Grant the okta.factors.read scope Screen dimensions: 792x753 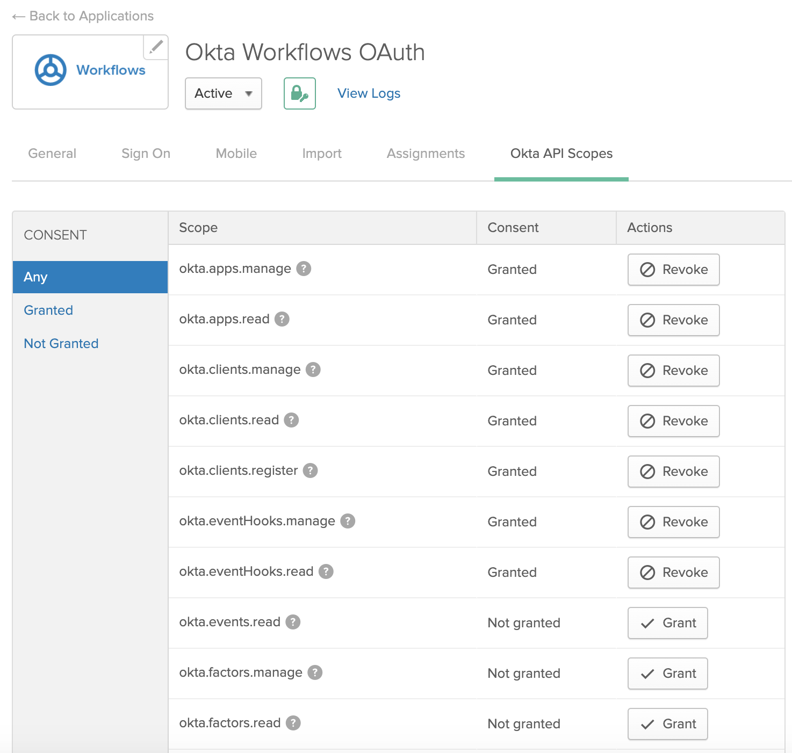point(667,724)
